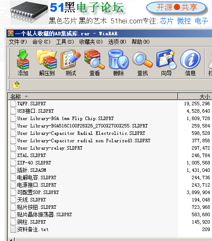The width and height of the screenshot is (212, 241).
Task: Open the 文件(F) menu
Action: 18,42
